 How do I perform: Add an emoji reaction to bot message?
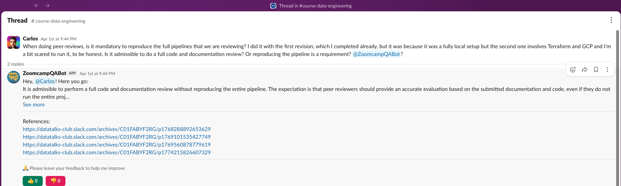[x=573, y=70]
